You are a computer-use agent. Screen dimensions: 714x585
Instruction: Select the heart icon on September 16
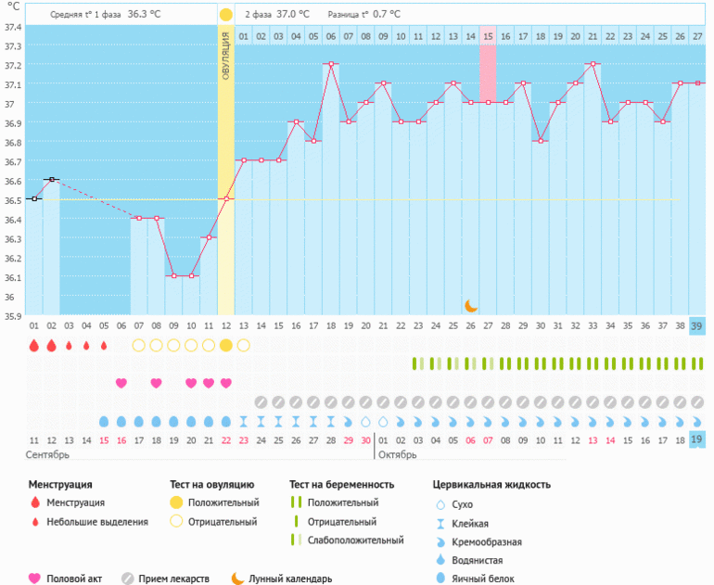point(121,383)
